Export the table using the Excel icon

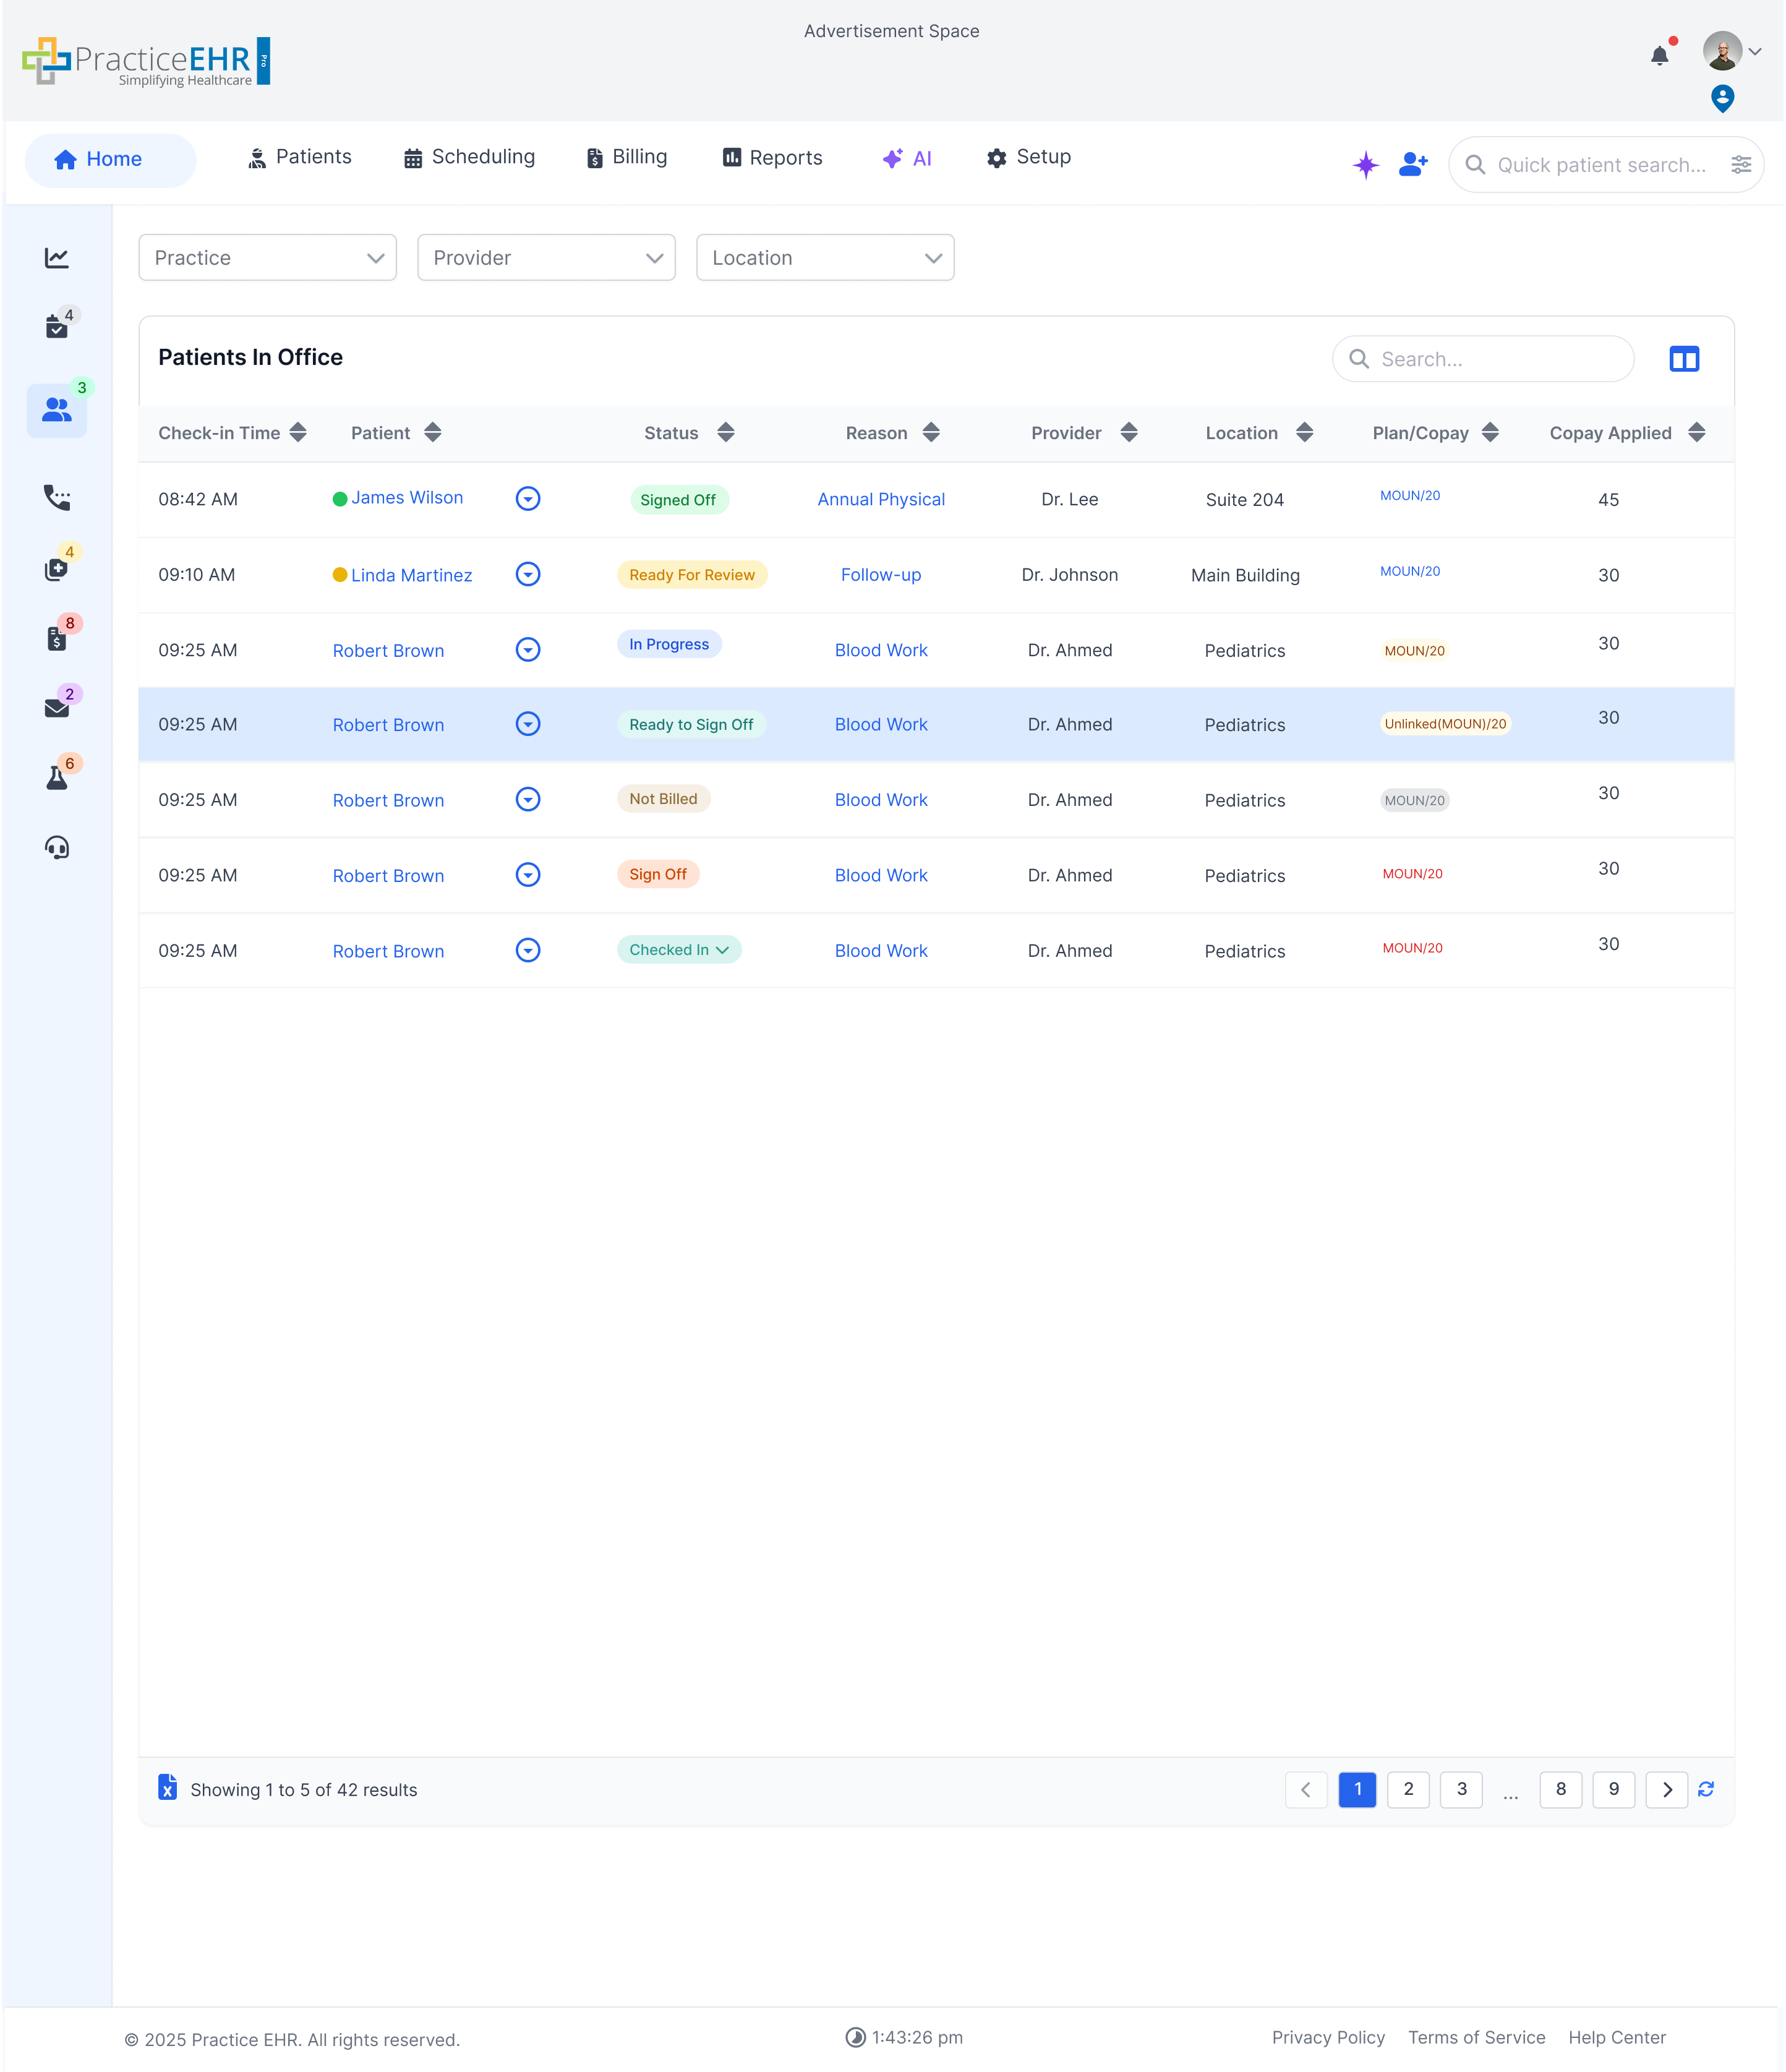167,1789
